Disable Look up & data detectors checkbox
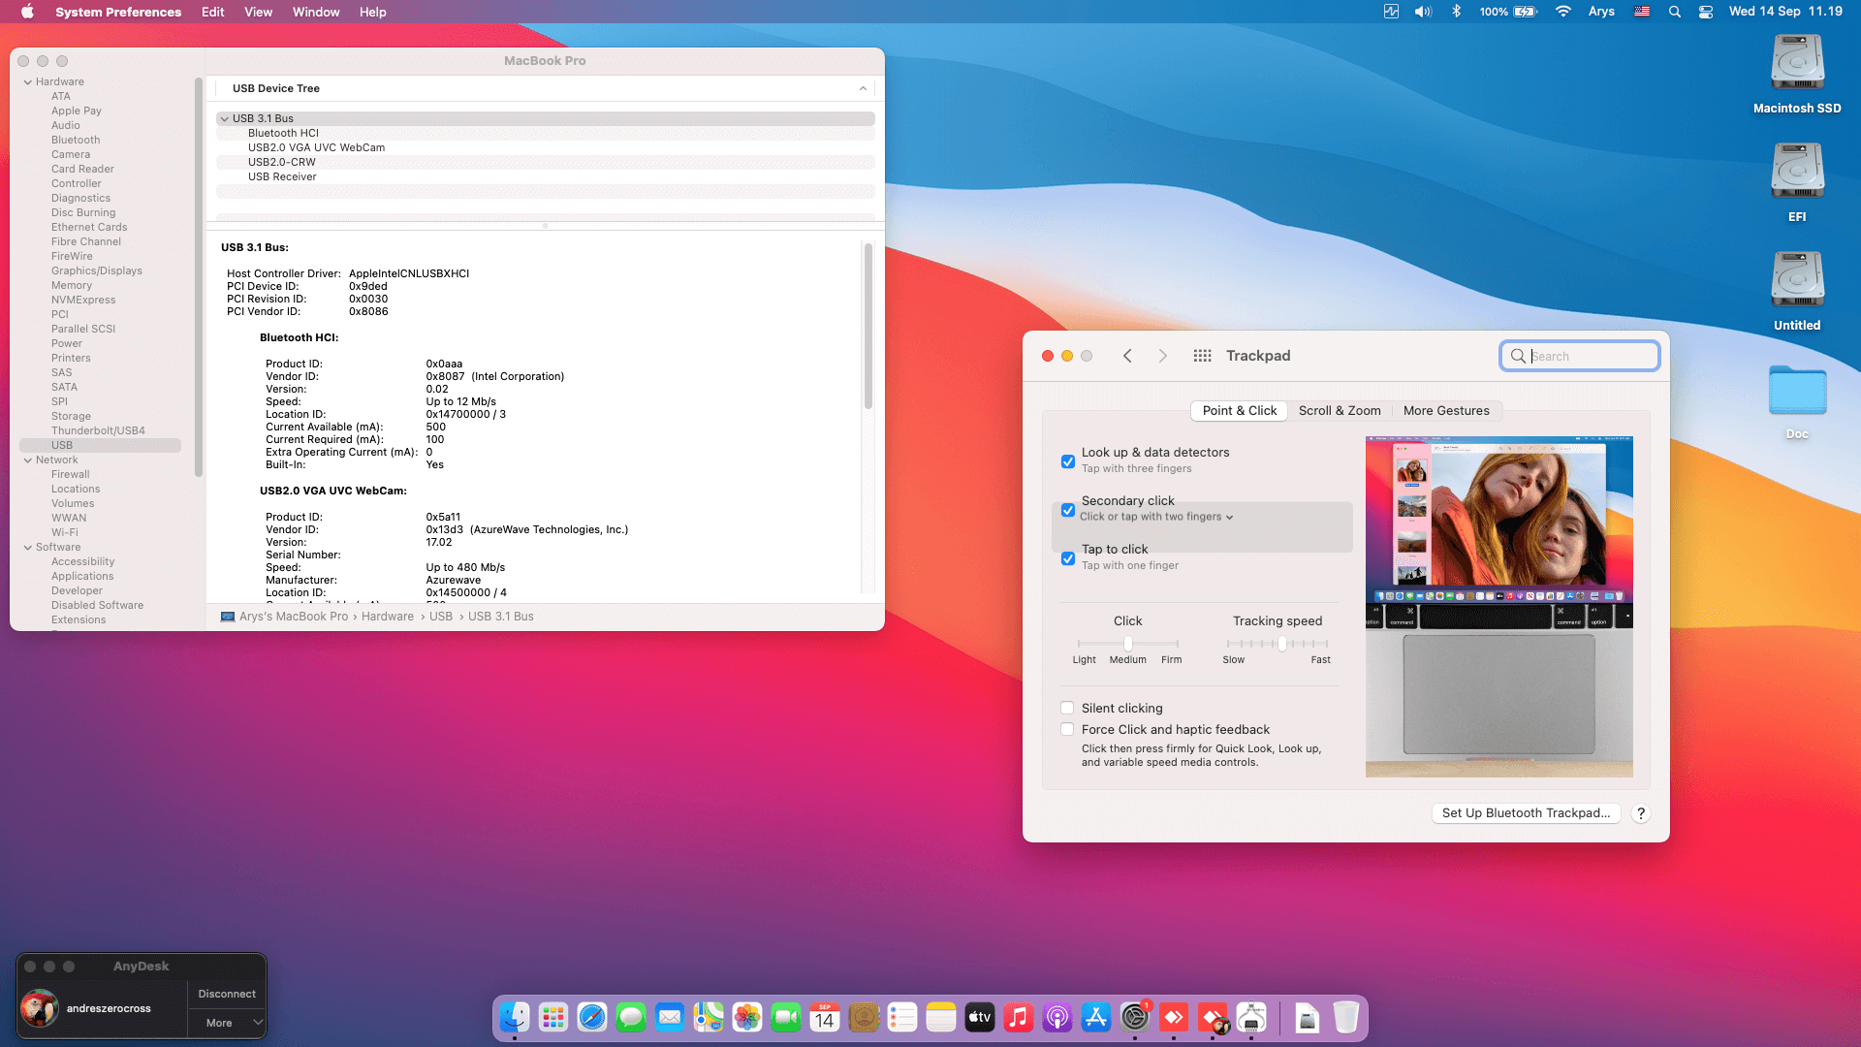Screen dimensions: 1861x1047 tap(1067, 461)
